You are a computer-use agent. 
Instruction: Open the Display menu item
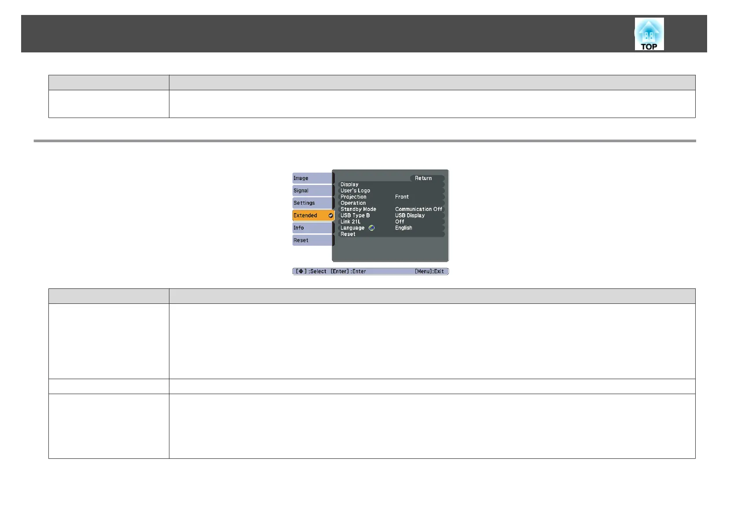[349, 185]
